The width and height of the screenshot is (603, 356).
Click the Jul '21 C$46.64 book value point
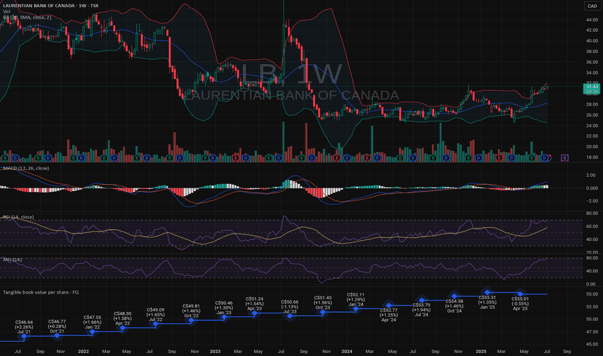24,337
